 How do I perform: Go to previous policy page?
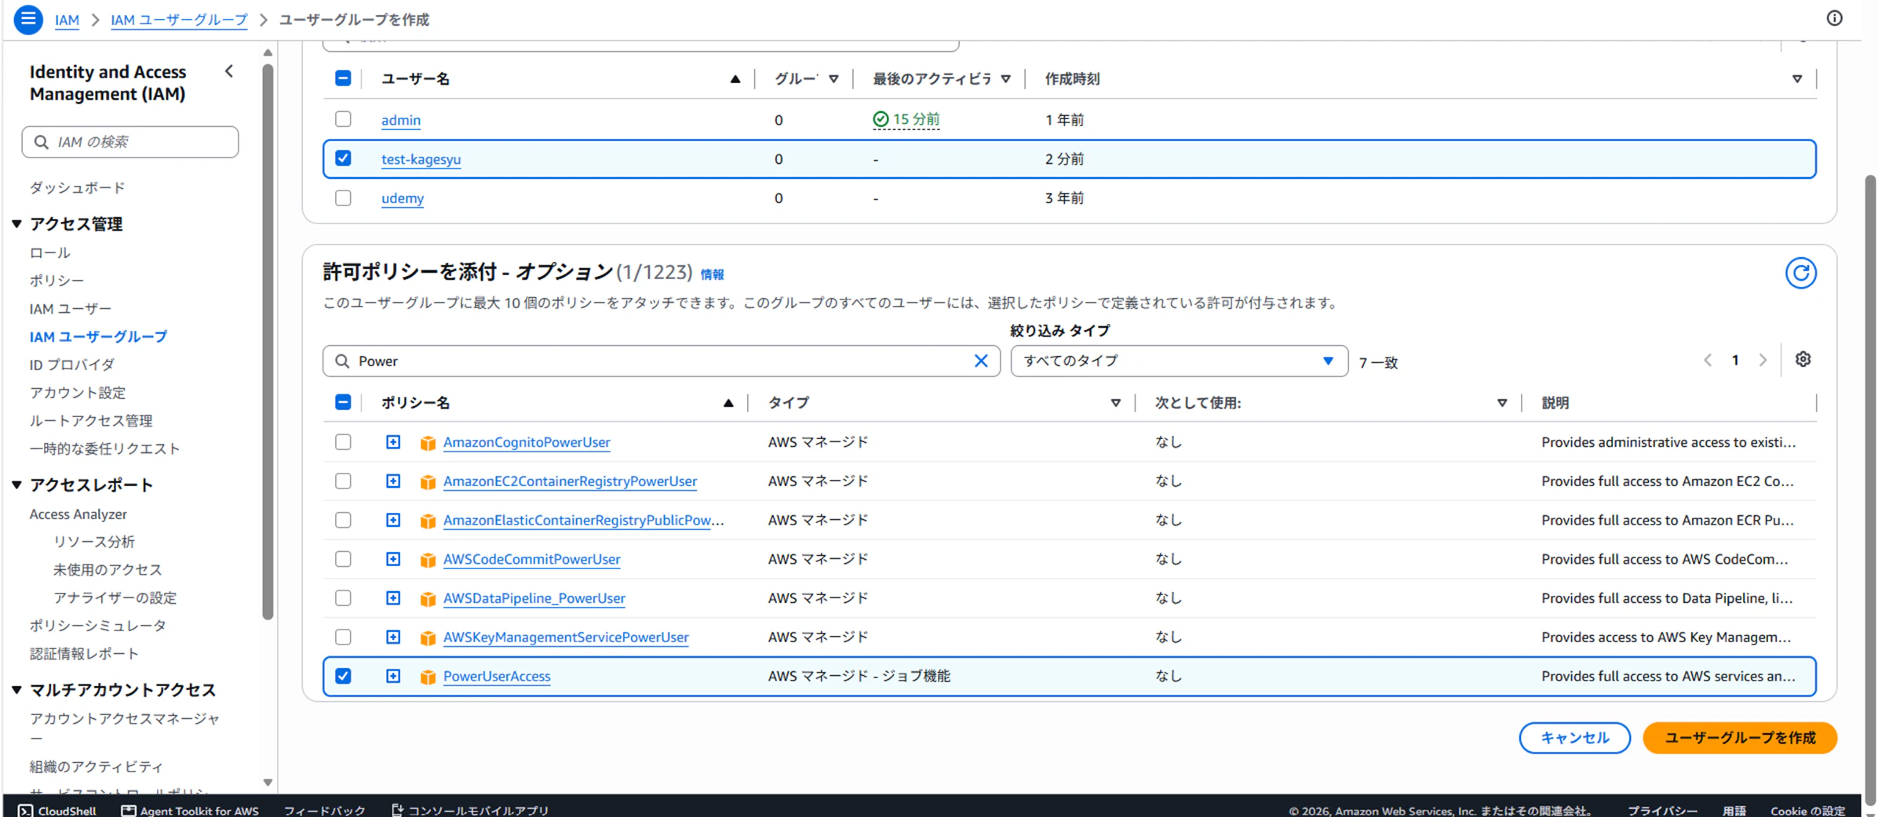pos(1708,360)
